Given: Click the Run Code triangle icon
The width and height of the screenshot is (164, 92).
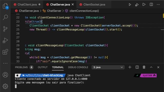Looking at the screenshot, I should (144, 5).
